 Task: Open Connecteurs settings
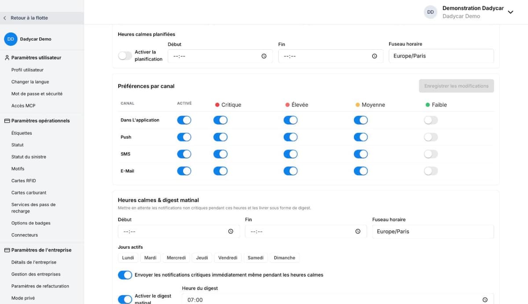[x=25, y=235]
